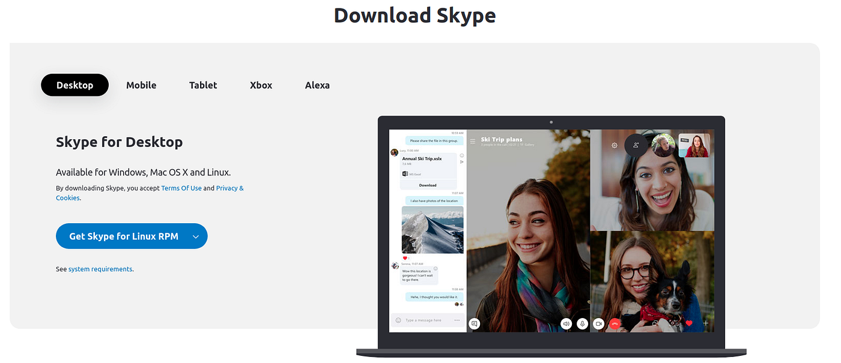The height and width of the screenshot is (363, 841).
Task: Click the Skype for Desktop heading
Action: (120, 142)
